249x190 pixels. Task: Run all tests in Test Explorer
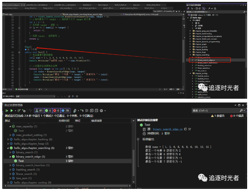click(x=6, y=111)
